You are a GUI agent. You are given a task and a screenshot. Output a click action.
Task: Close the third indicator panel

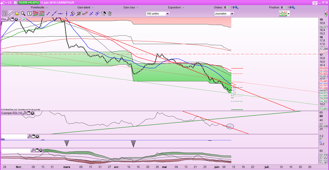[x=37, y=137]
